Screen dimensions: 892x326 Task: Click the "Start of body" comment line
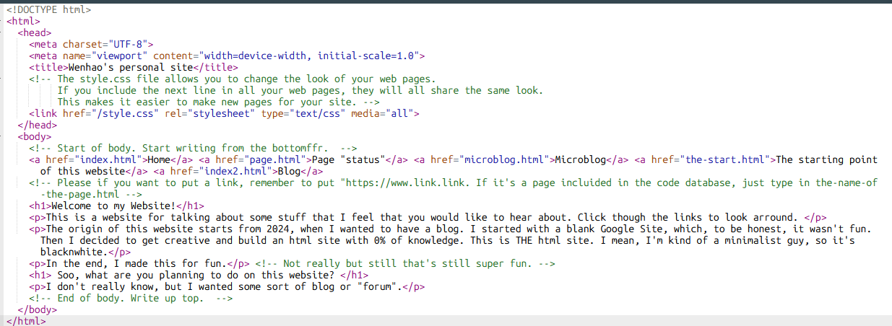click(x=193, y=148)
